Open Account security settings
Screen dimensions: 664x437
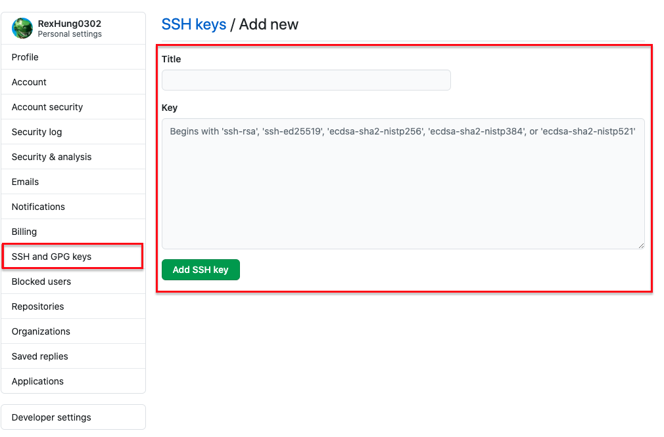click(47, 107)
